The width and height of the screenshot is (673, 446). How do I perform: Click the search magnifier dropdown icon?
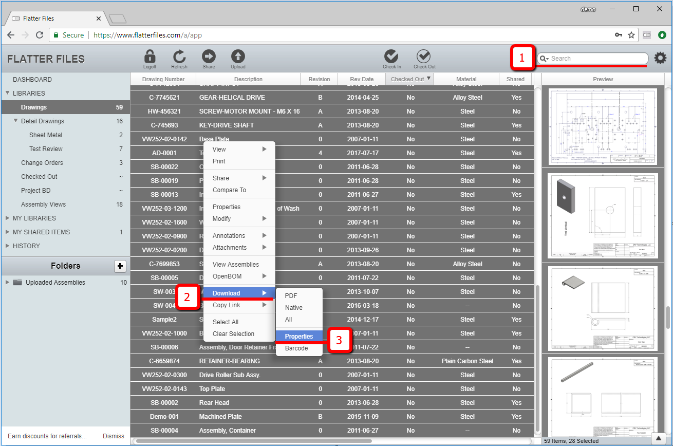[544, 59]
